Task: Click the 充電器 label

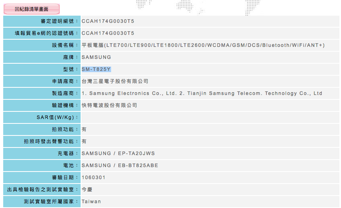Action: point(68,153)
